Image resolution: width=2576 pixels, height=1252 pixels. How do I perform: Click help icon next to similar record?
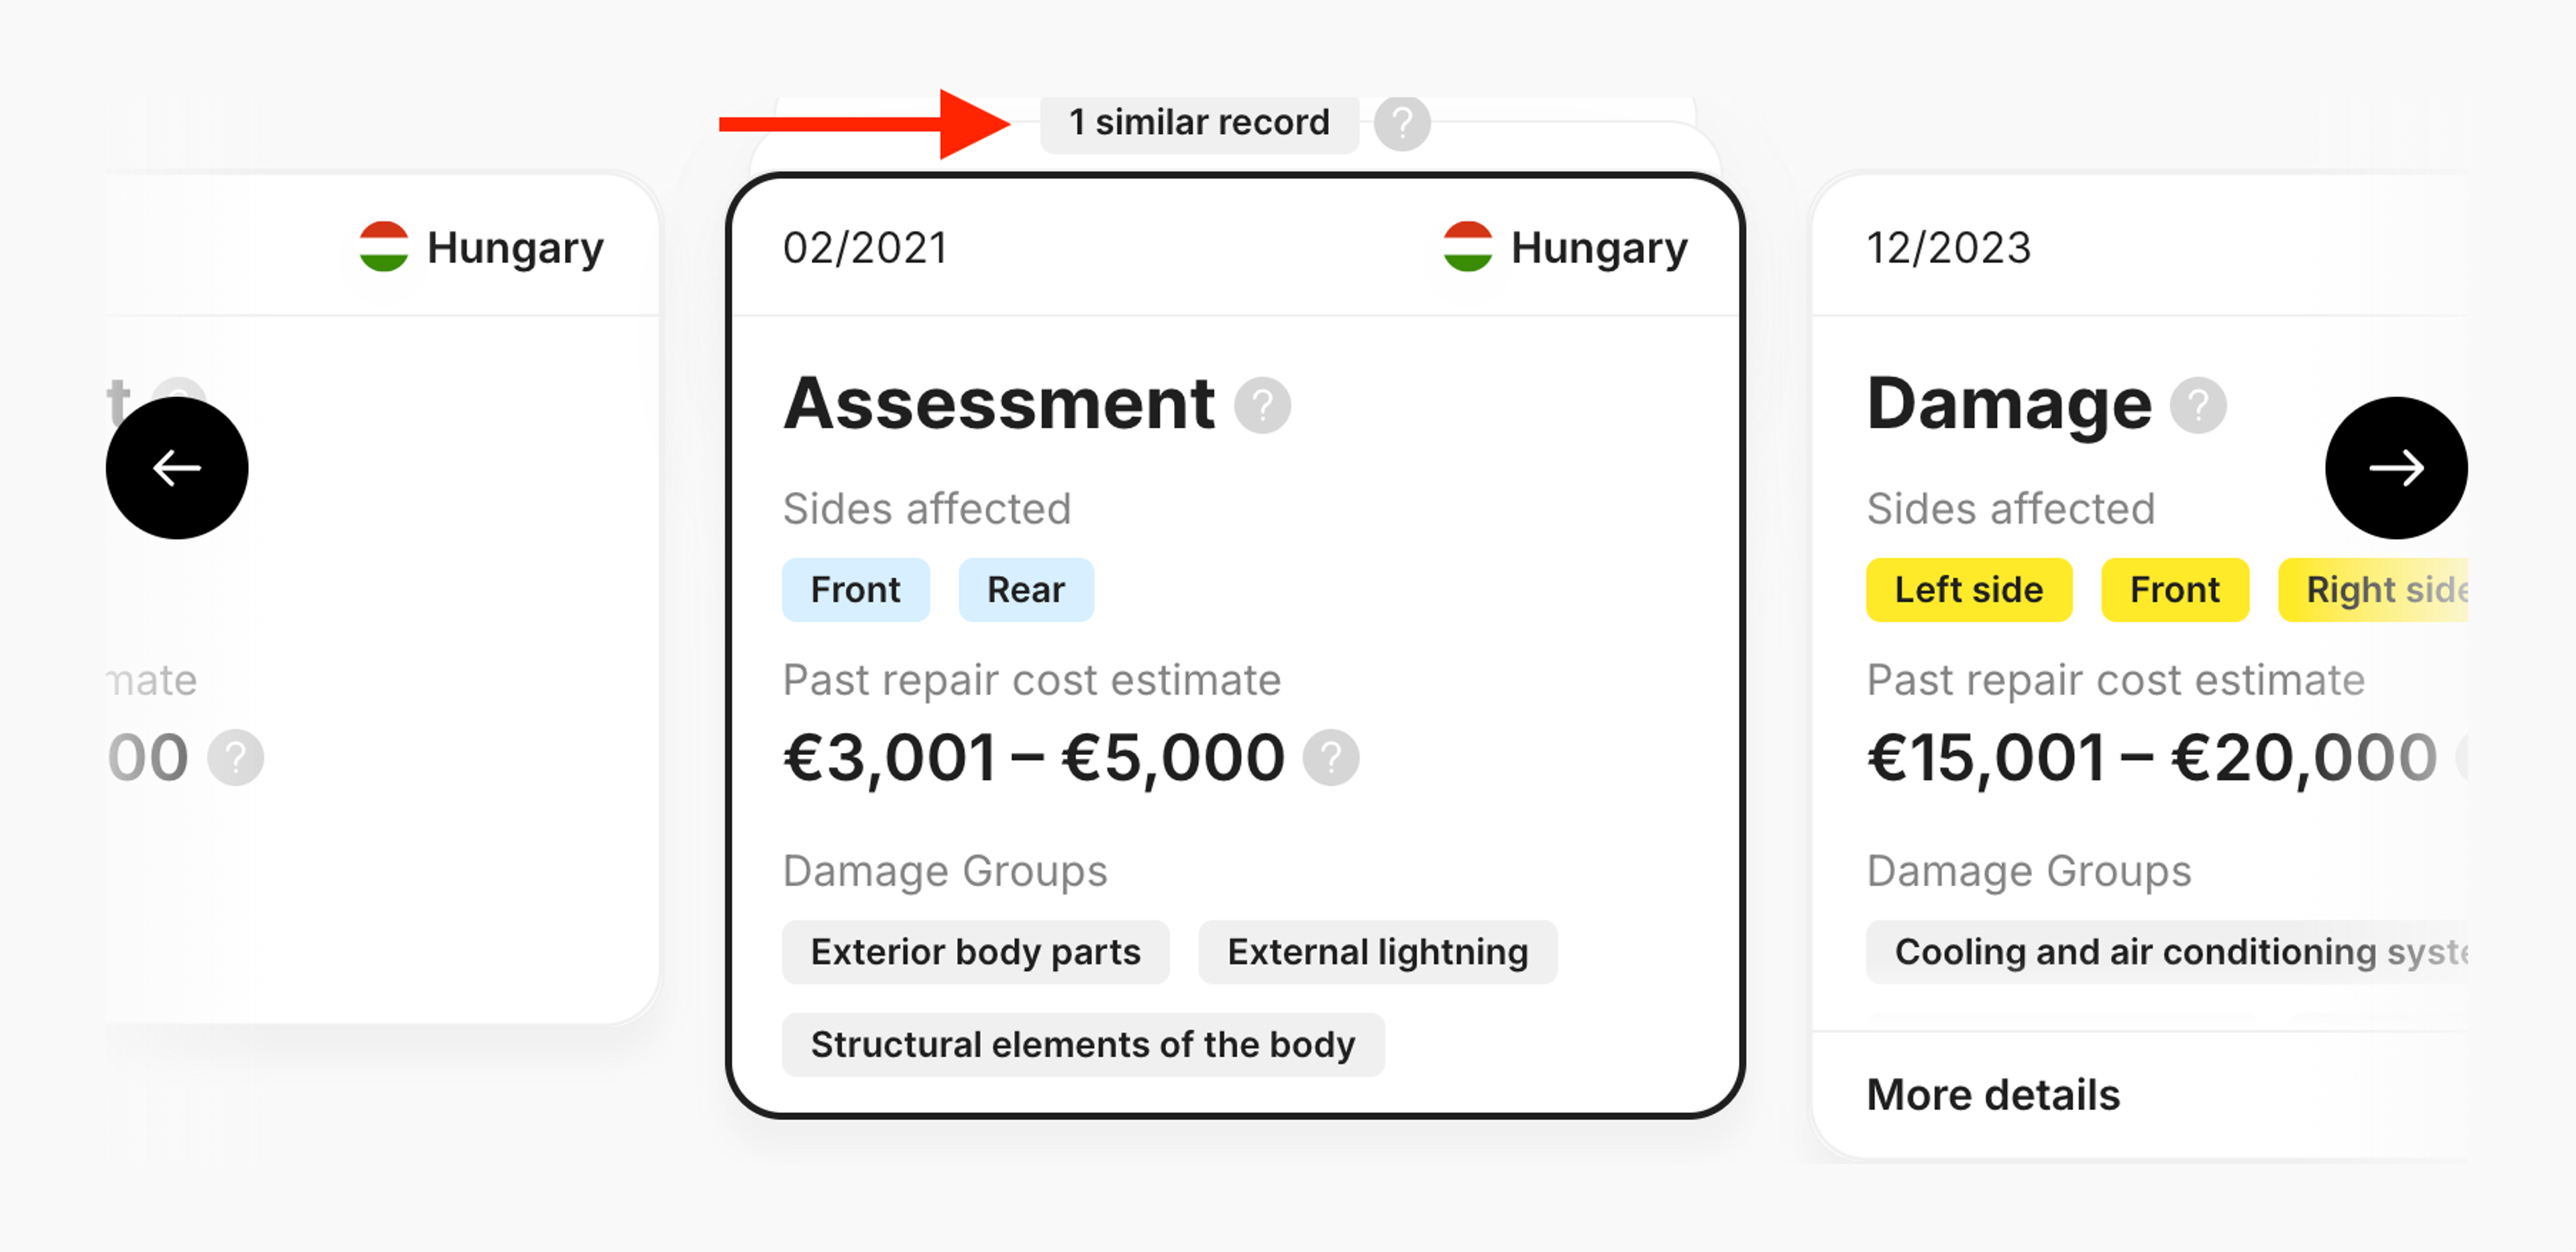click(1401, 123)
